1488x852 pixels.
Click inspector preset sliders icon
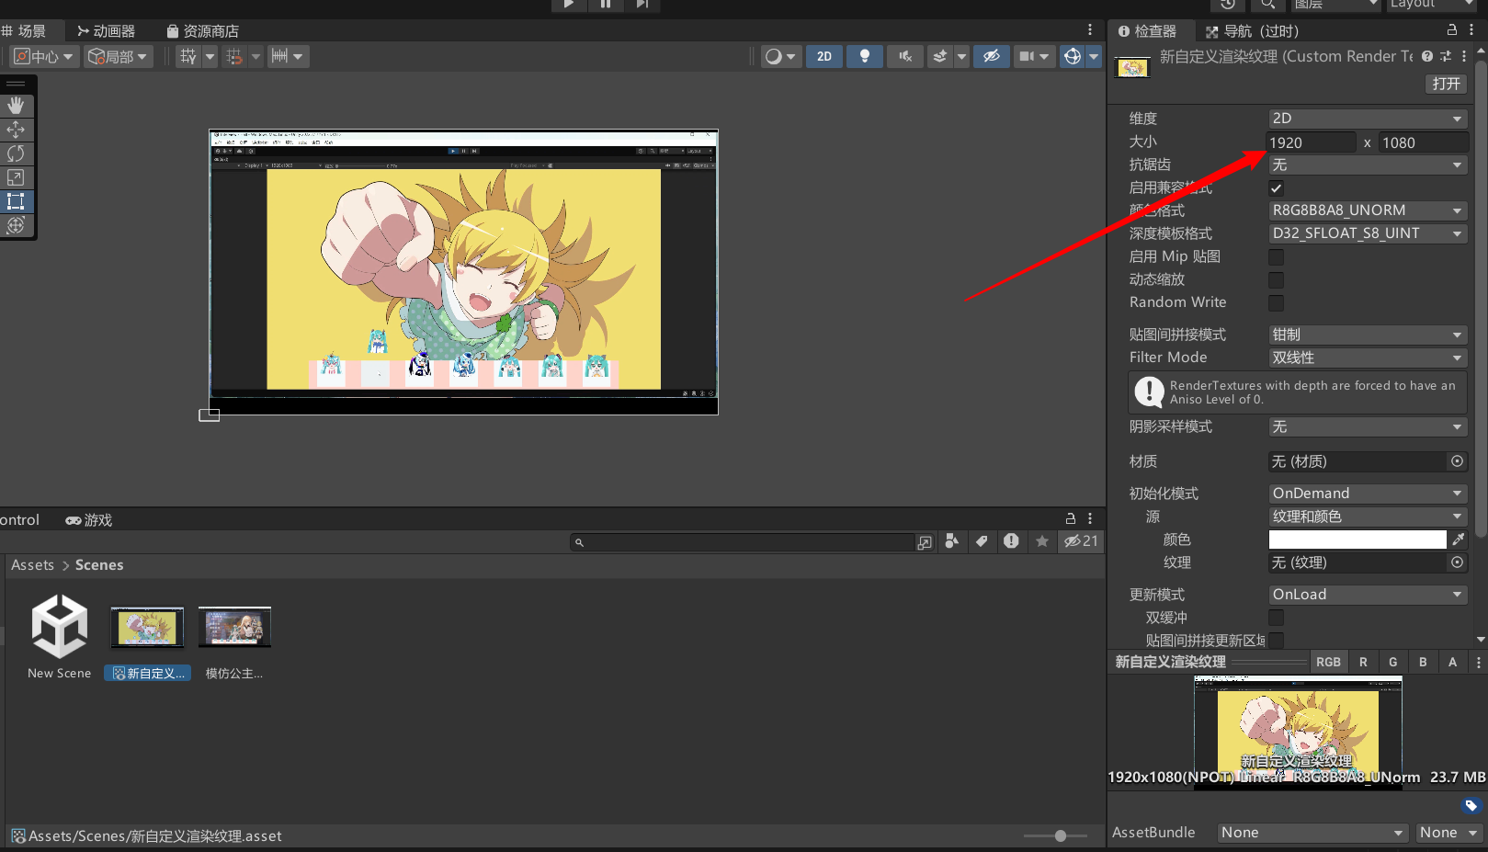[x=1446, y=56]
